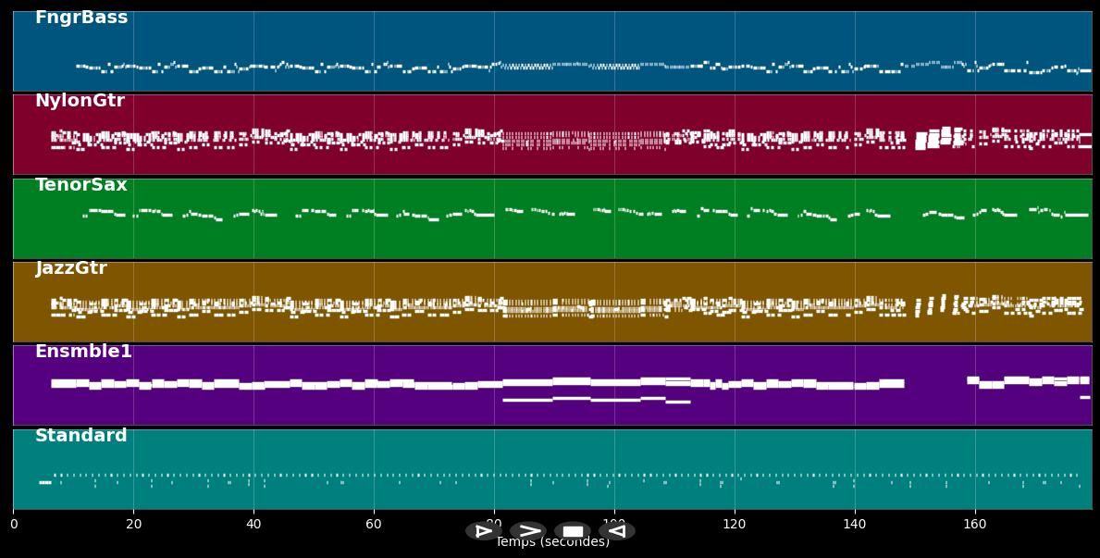Select the 140-second time axis label
The width and height of the screenshot is (1100, 558).
tap(855, 525)
